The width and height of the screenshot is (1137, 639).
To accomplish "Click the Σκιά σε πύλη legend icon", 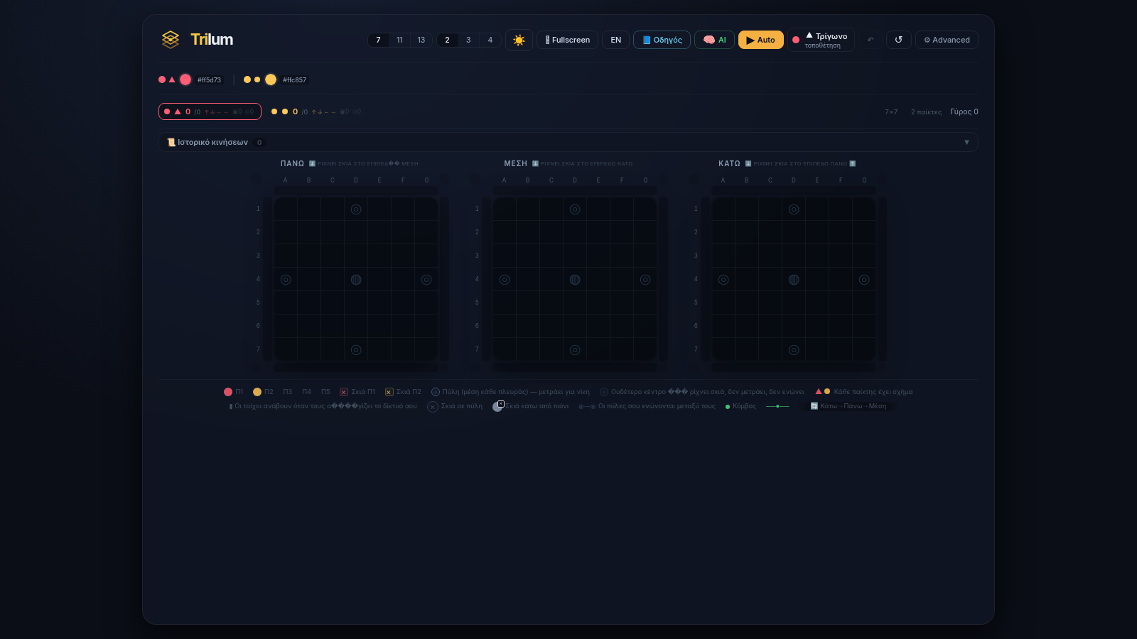I will [x=432, y=407].
